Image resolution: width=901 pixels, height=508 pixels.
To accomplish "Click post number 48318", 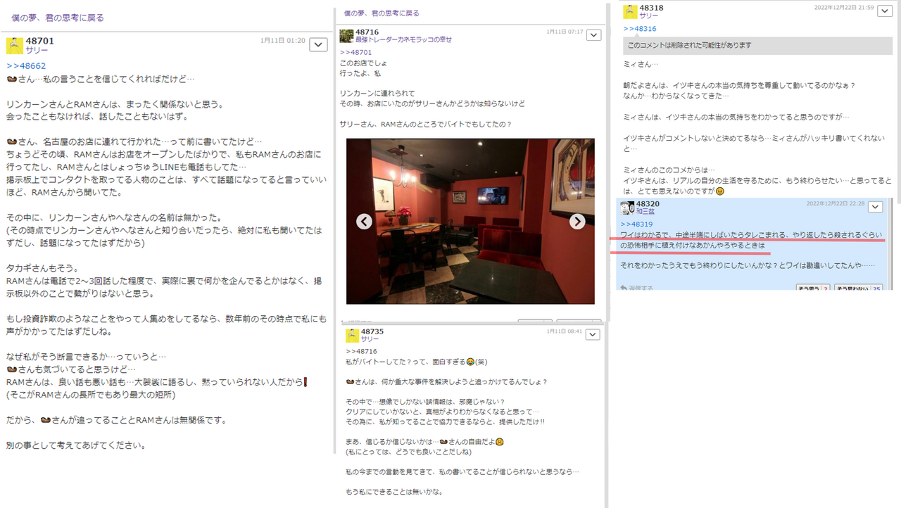I will (x=652, y=8).
